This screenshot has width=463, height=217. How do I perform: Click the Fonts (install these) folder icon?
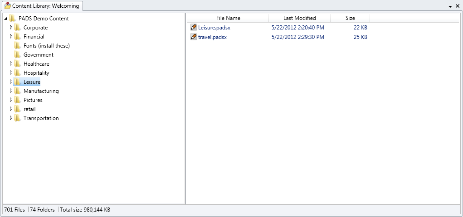click(17, 46)
